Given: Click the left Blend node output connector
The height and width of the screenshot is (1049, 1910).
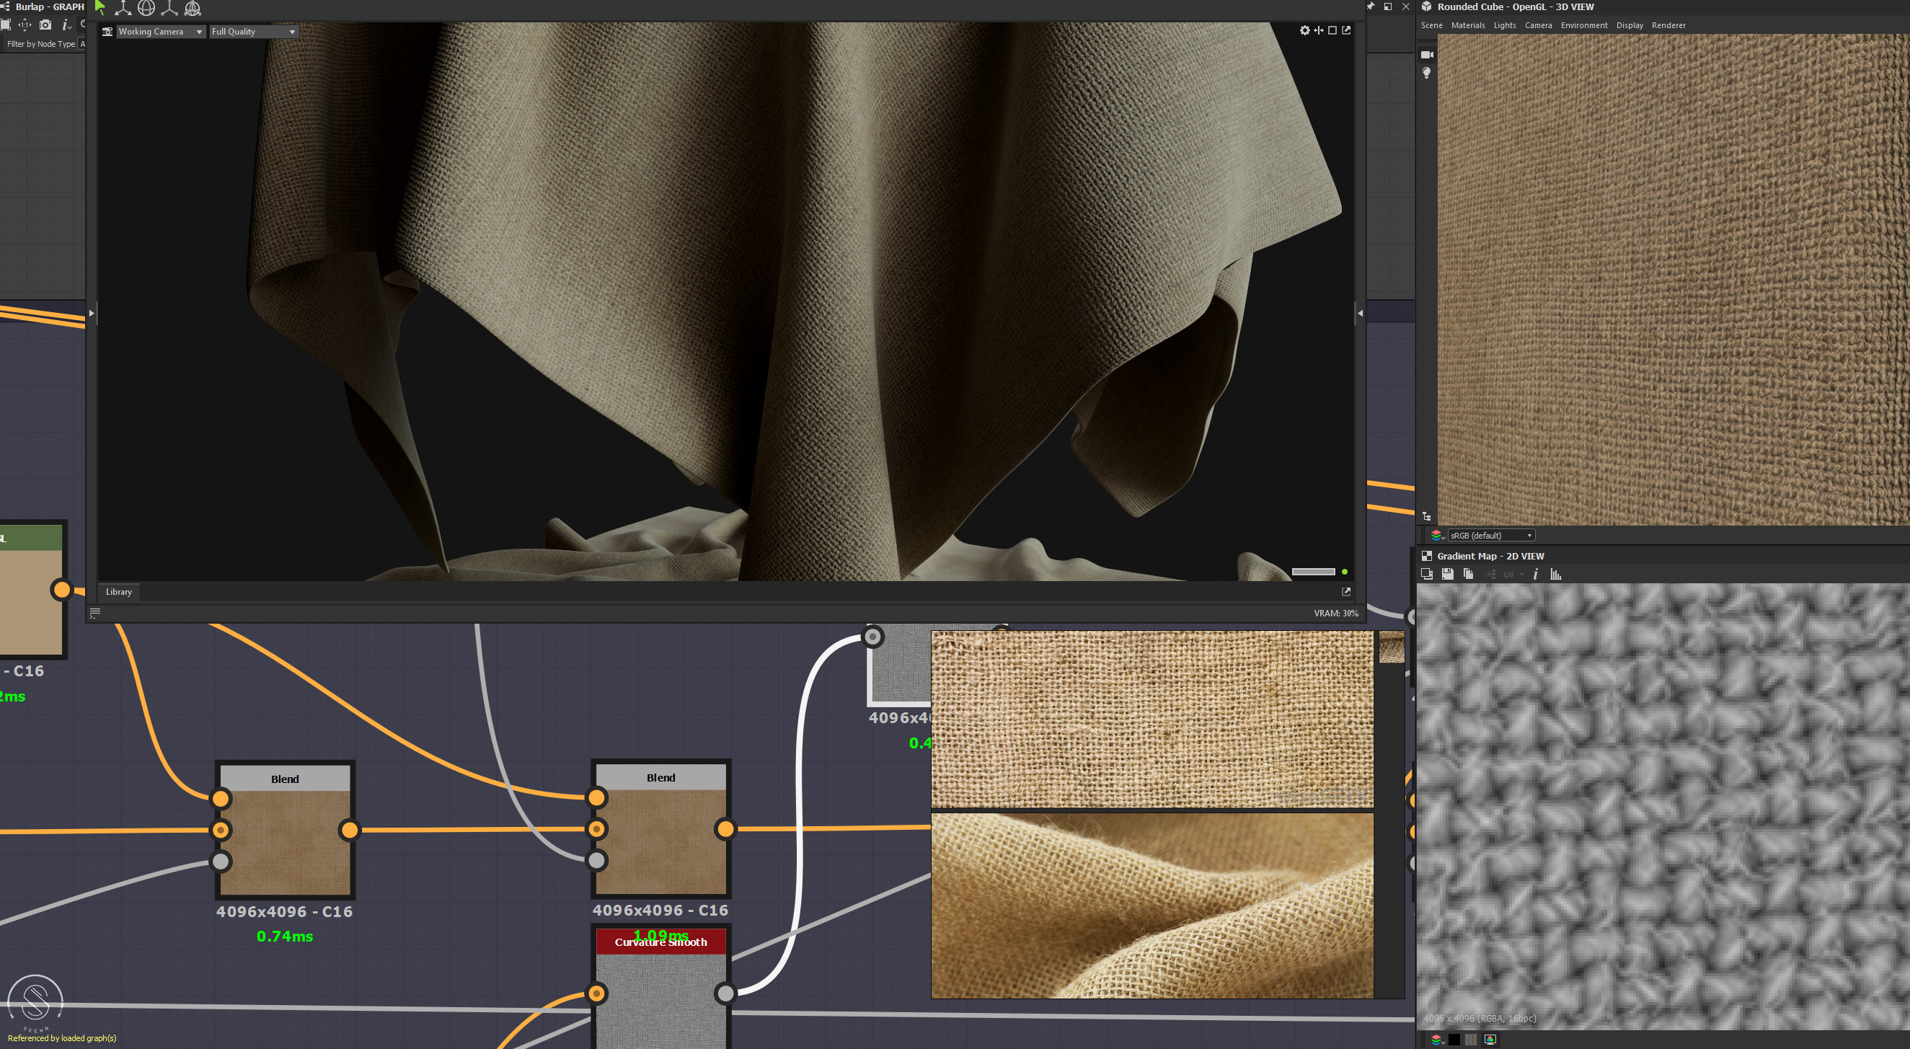Looking at the screenshot, I should [349, 830].
